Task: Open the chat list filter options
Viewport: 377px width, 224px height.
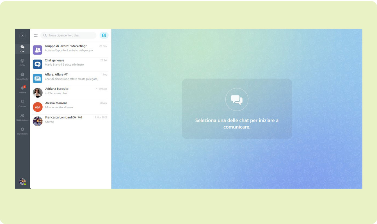Action: (36, 35)
